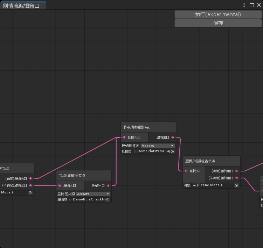
Task: Click the DemoRoleCheckN object field
Action: point(89,200)
